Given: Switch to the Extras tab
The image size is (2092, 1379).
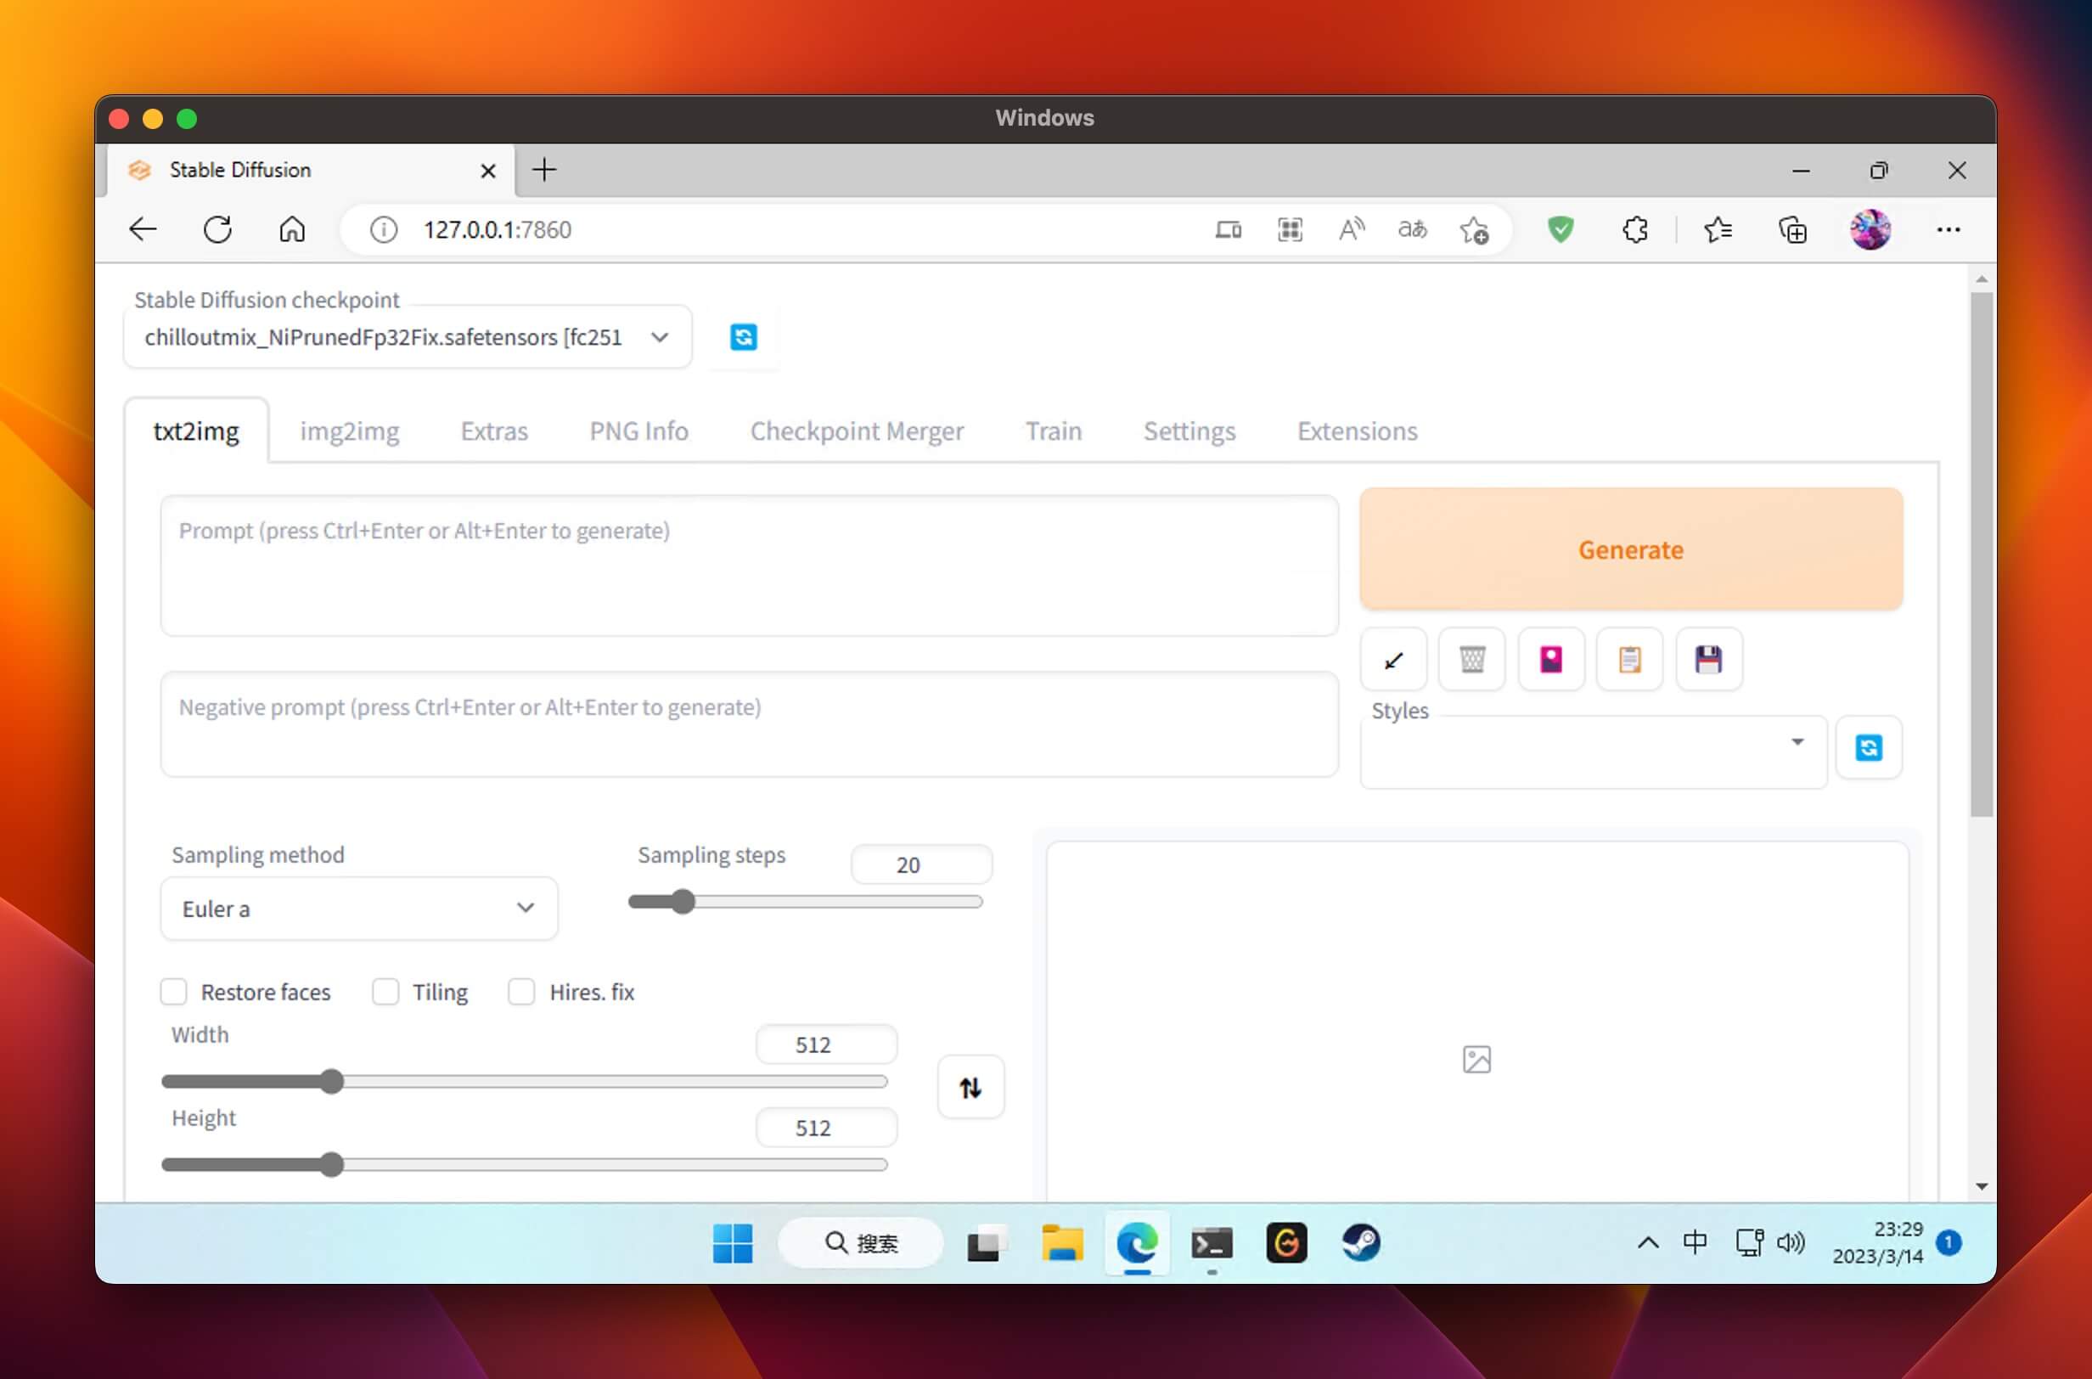Looking at the screenshot, I should click(494, 431).
